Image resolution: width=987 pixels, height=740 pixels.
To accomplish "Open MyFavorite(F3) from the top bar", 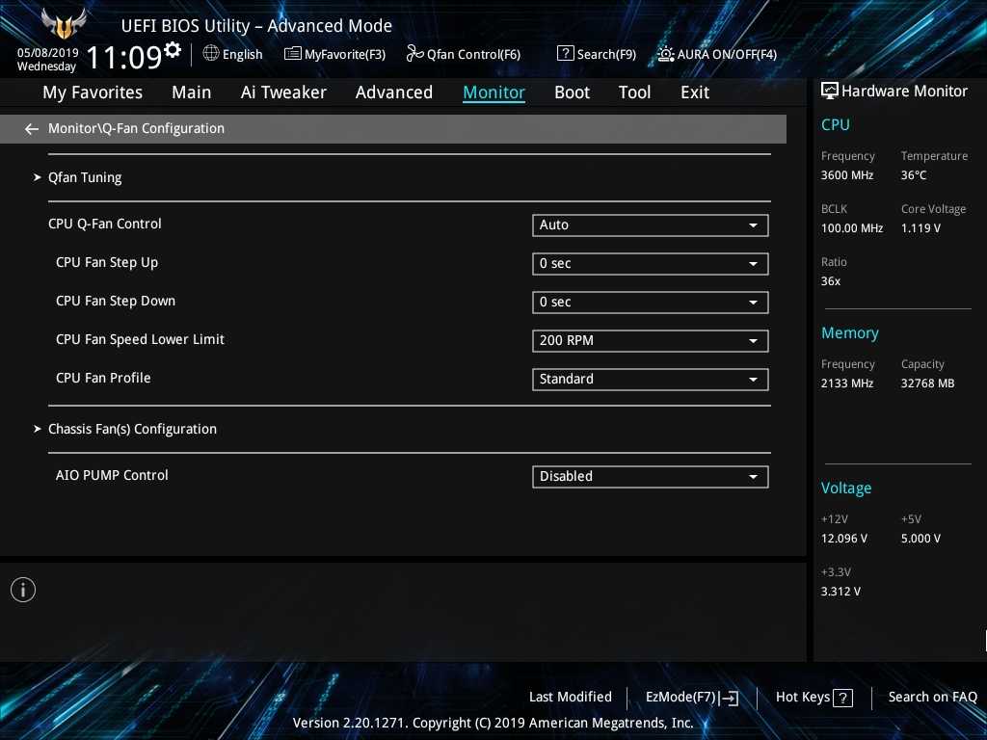I will (334, 54).
